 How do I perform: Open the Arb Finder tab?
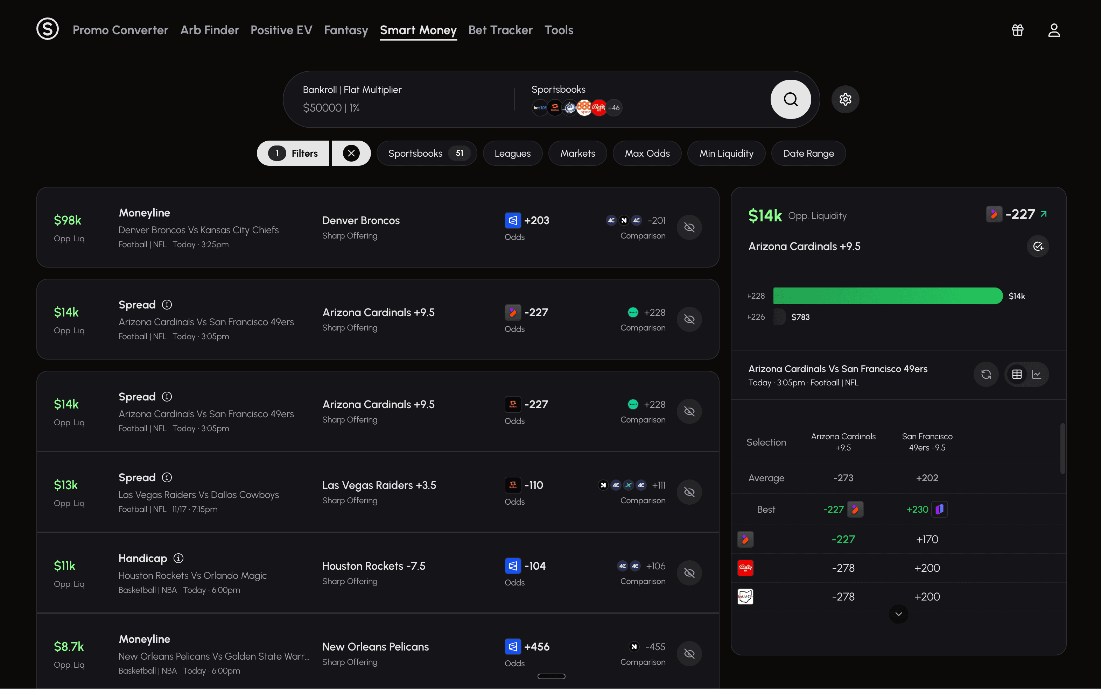point(209,30)
